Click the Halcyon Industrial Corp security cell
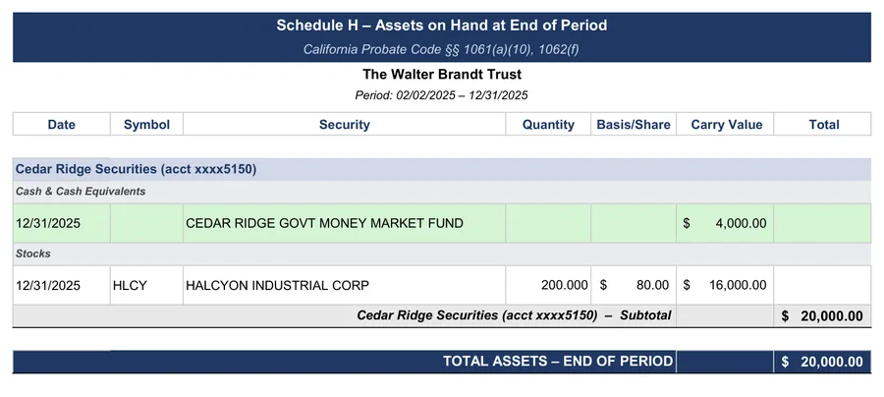 click(x=345, y=285)
